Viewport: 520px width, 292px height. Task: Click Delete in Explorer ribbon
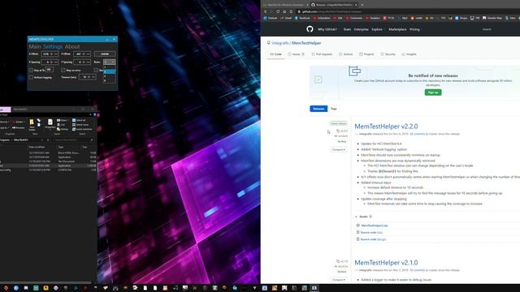click(18, 122)
